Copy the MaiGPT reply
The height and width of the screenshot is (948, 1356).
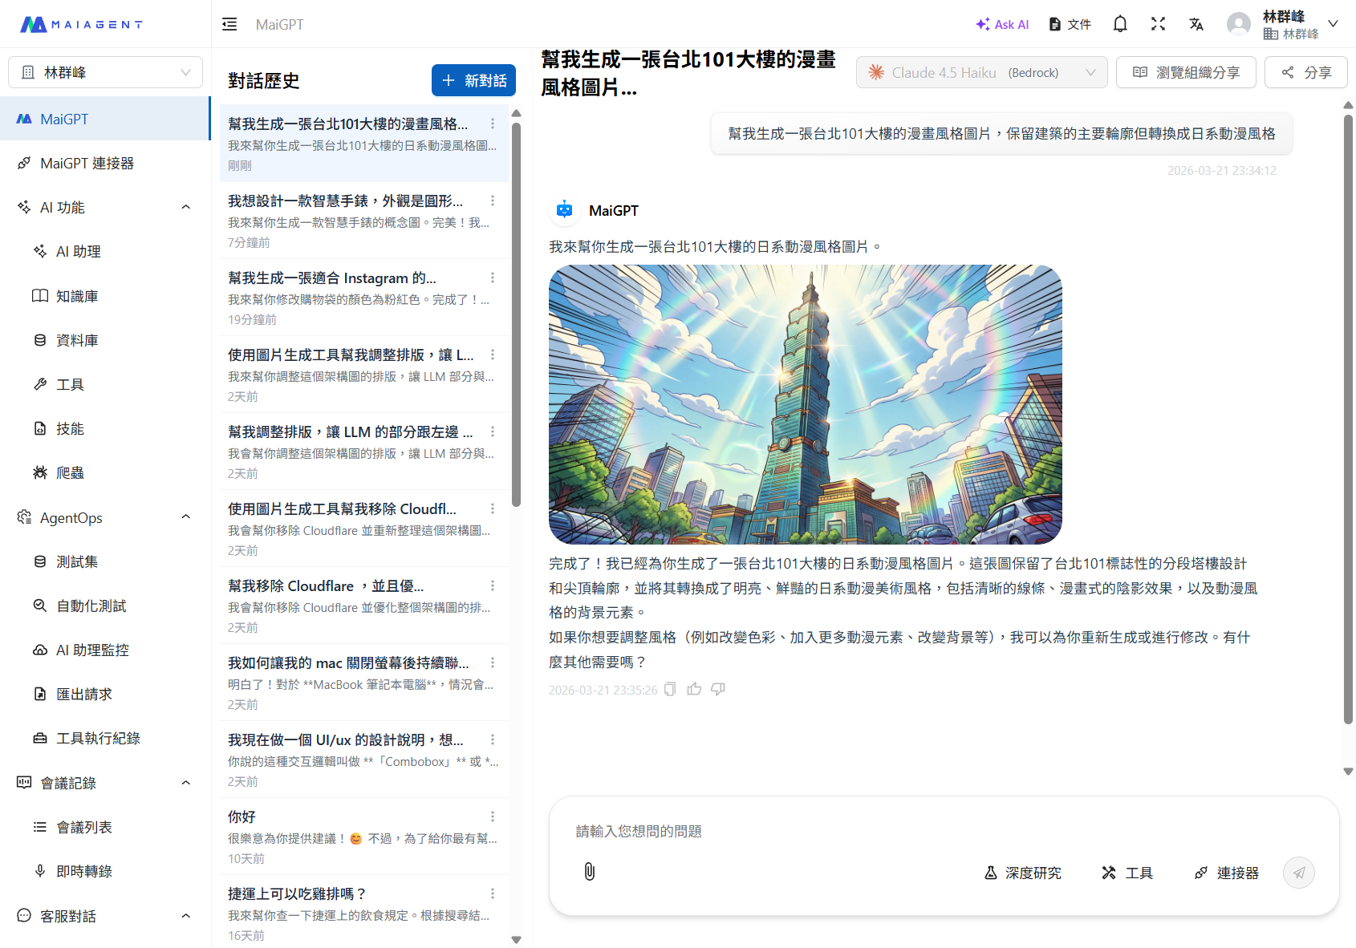(x=669, y=689)
